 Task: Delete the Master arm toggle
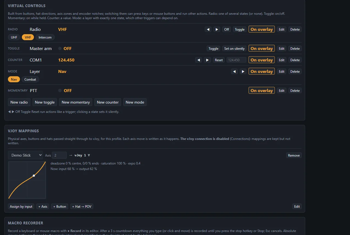[295, 48]
